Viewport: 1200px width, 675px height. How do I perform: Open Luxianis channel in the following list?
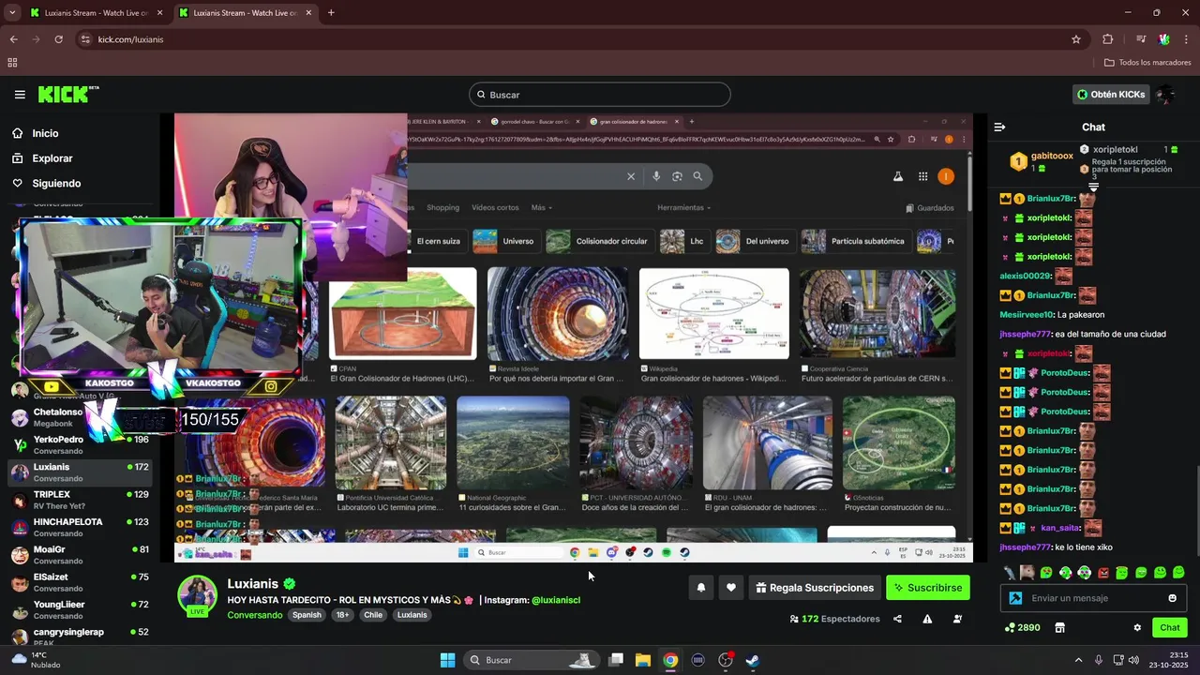[x=80, y=472]
